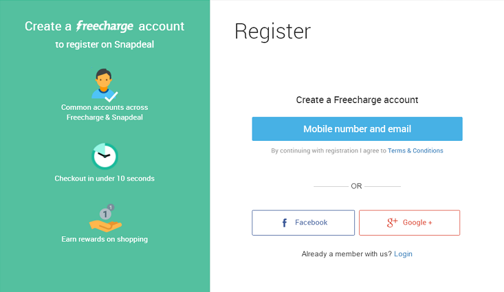This screenshot has width=504, height=292.
Task: Sign up with the Google + button
Action: click(409, 223)
